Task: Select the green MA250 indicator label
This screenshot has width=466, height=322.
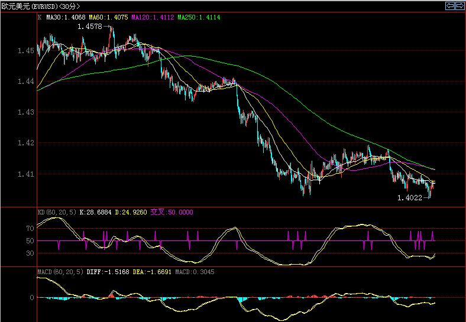Action: point(199,18)
